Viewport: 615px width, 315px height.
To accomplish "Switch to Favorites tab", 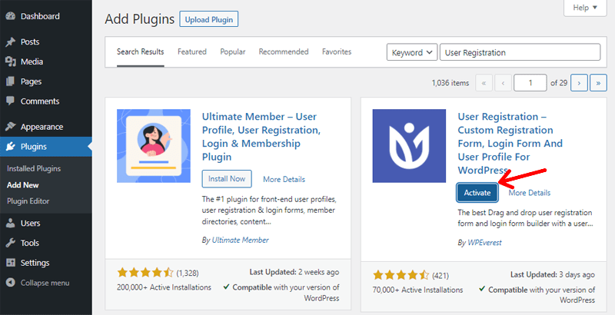I will [337, 51].
